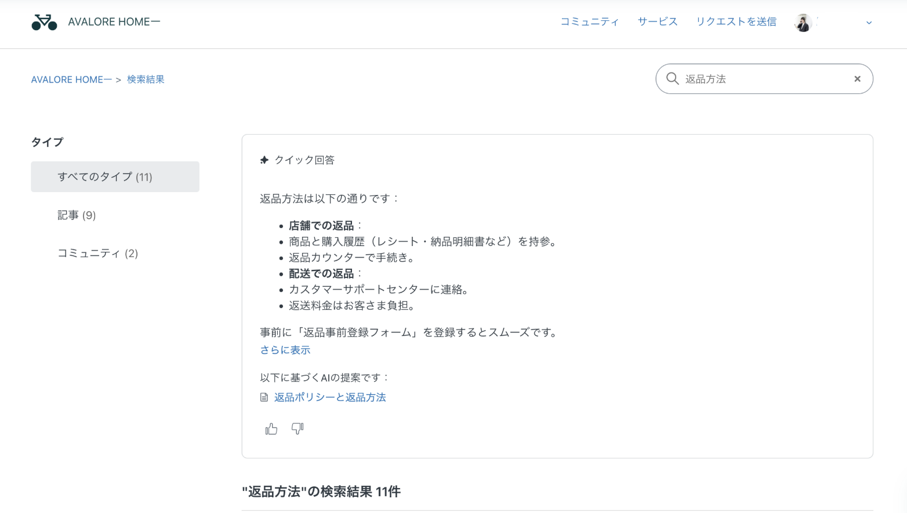Viewport: 907px width, 513px height.
Task: Click the sparkle icon beside クイック回答
Action: tap(264, 160)
